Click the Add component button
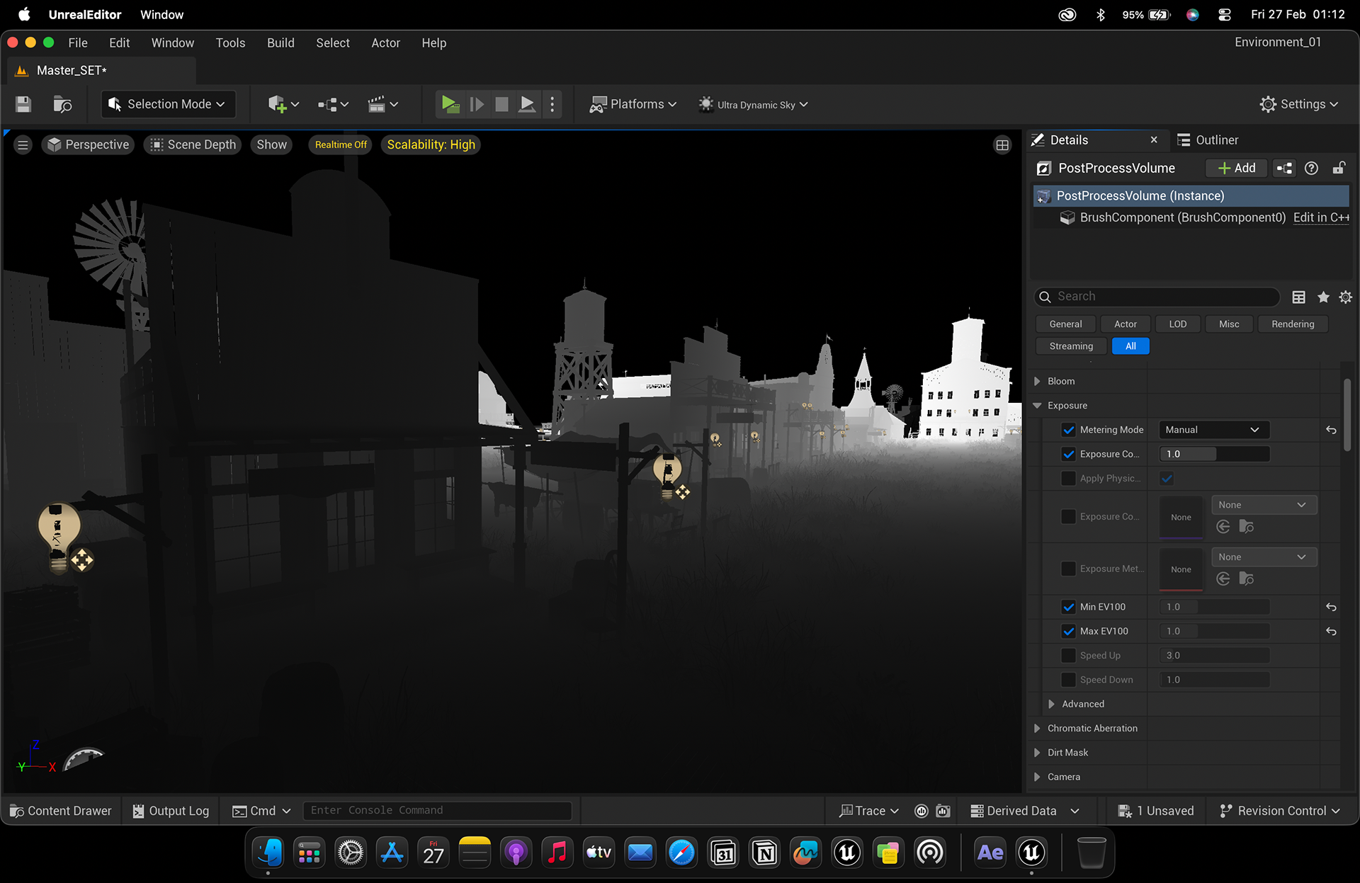This screenshot has height=883, width=1360. 1237,168
